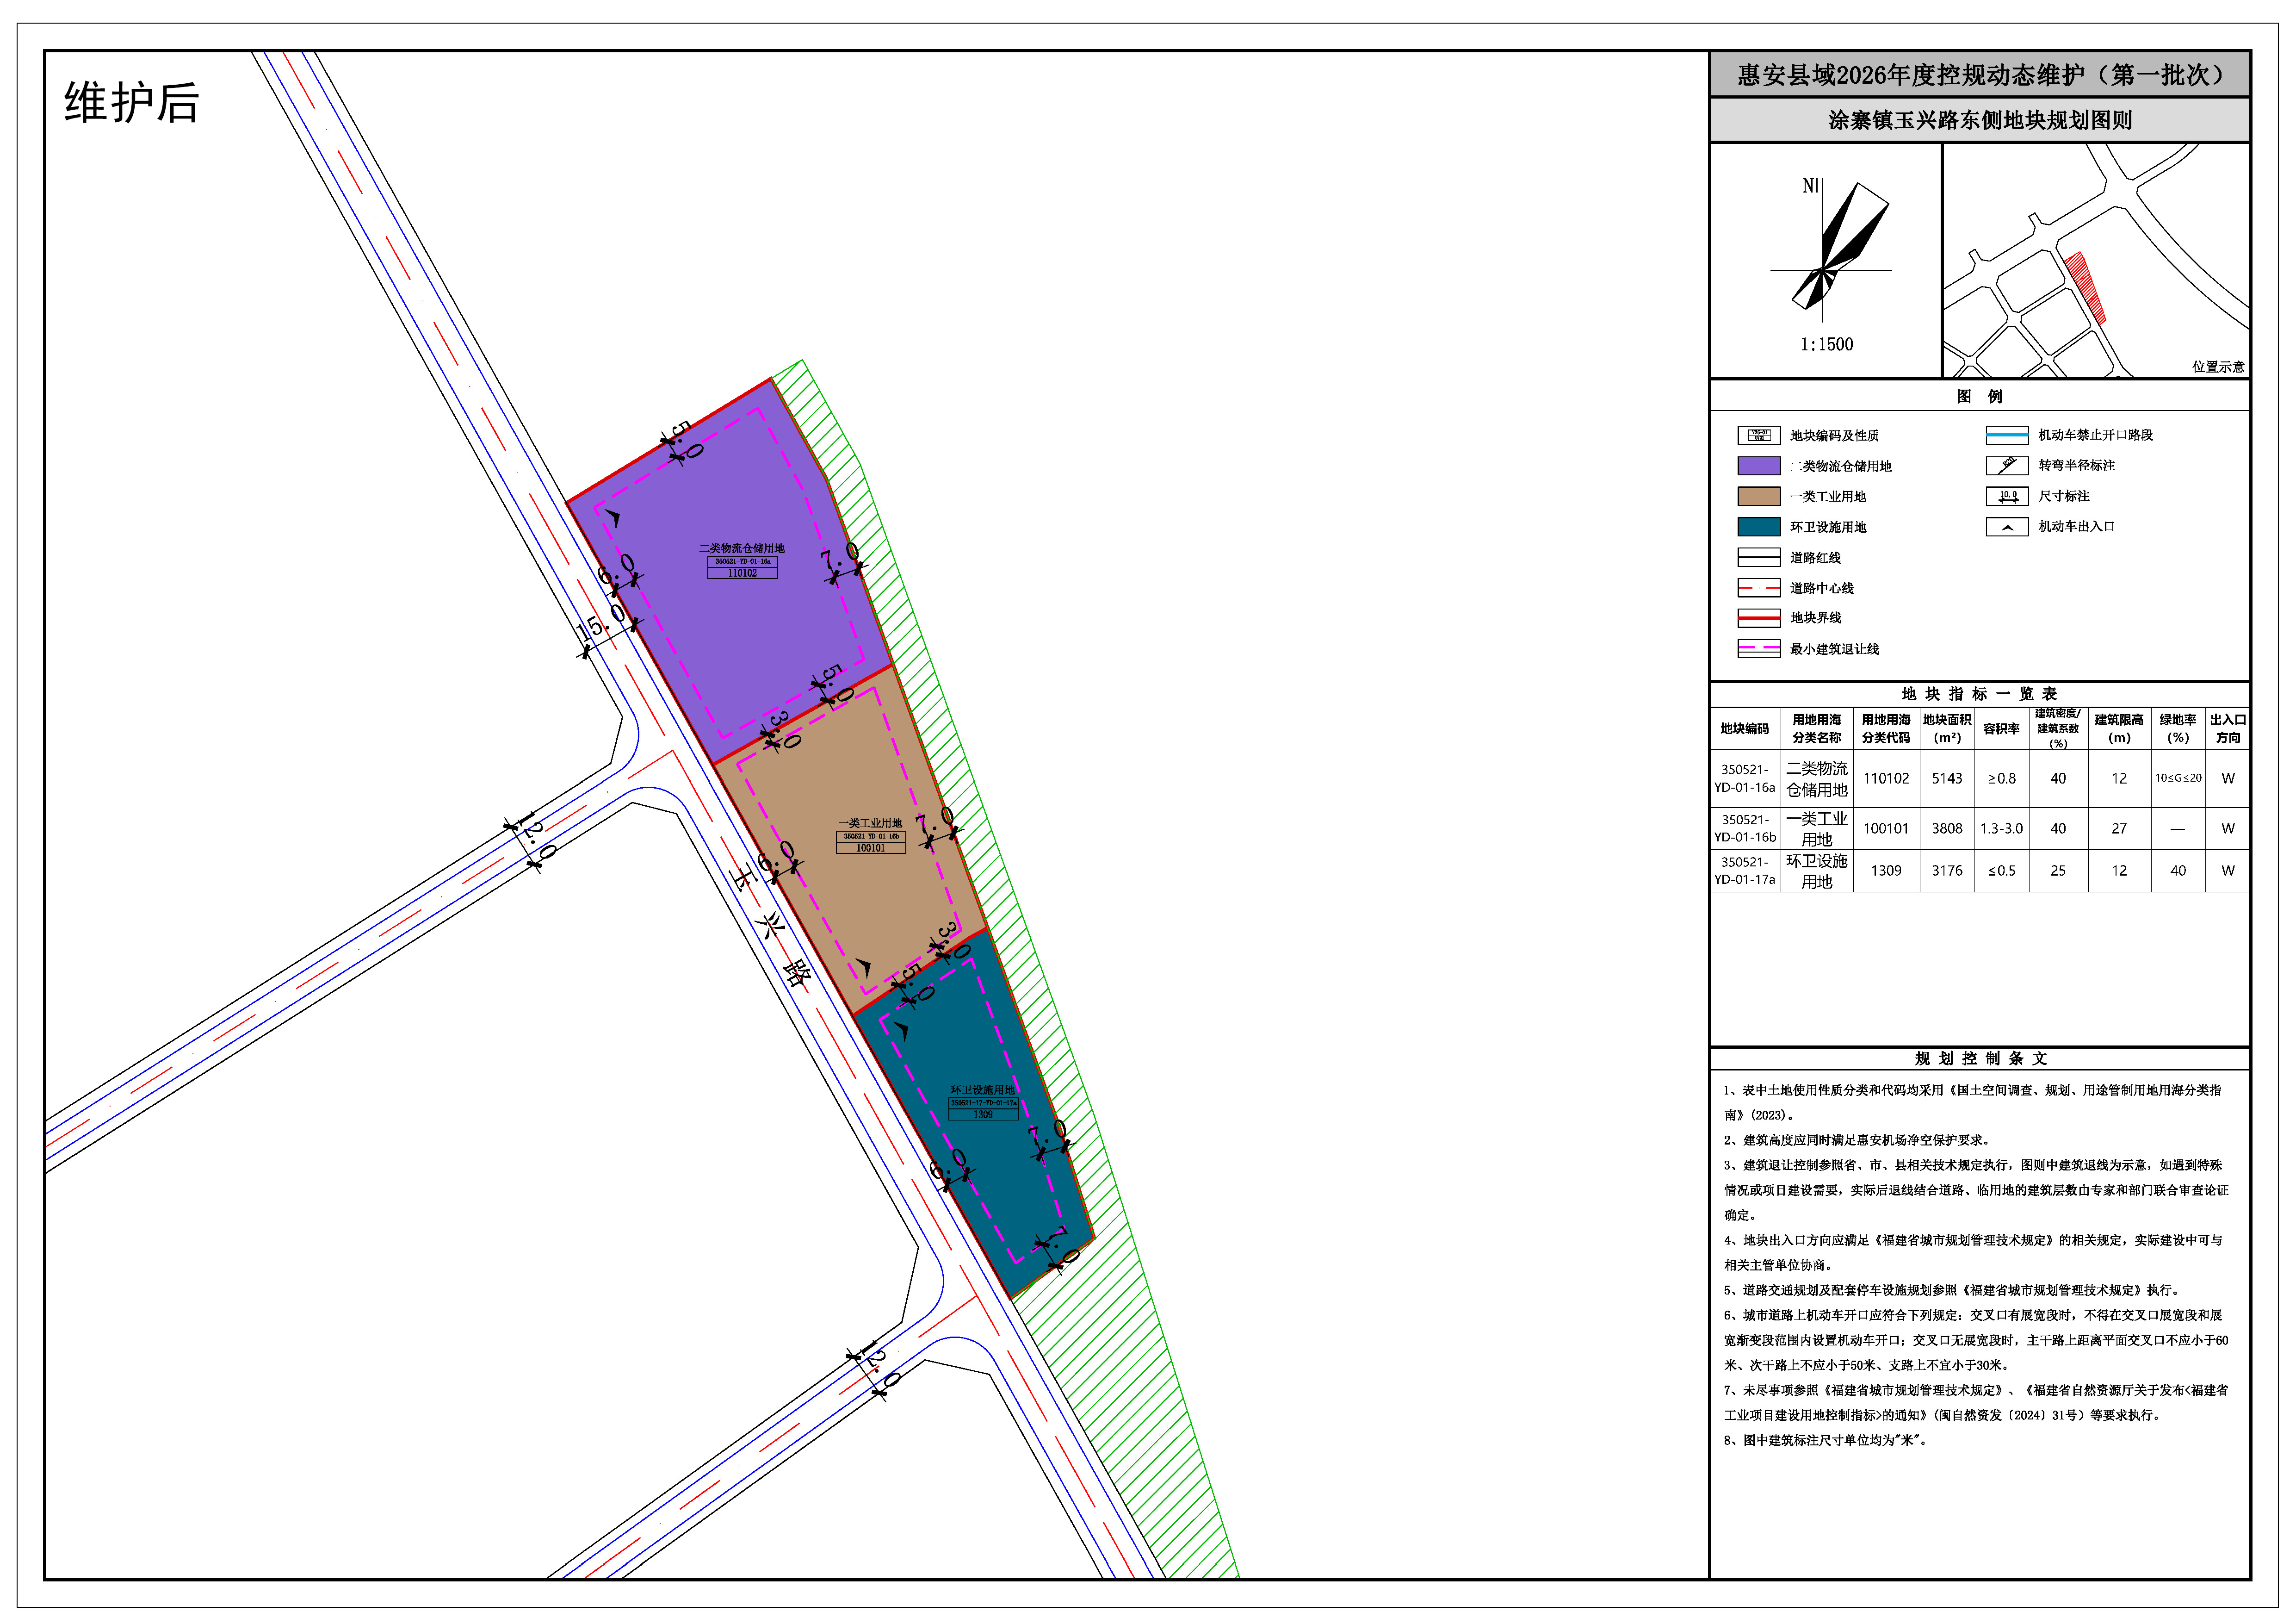Click the 100101 label in brown parcel
This screenshot has height=1624, width=2296.
point(870,848)
